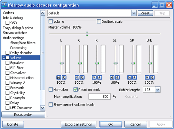Mute the SR channel with M button

[129, 77]
